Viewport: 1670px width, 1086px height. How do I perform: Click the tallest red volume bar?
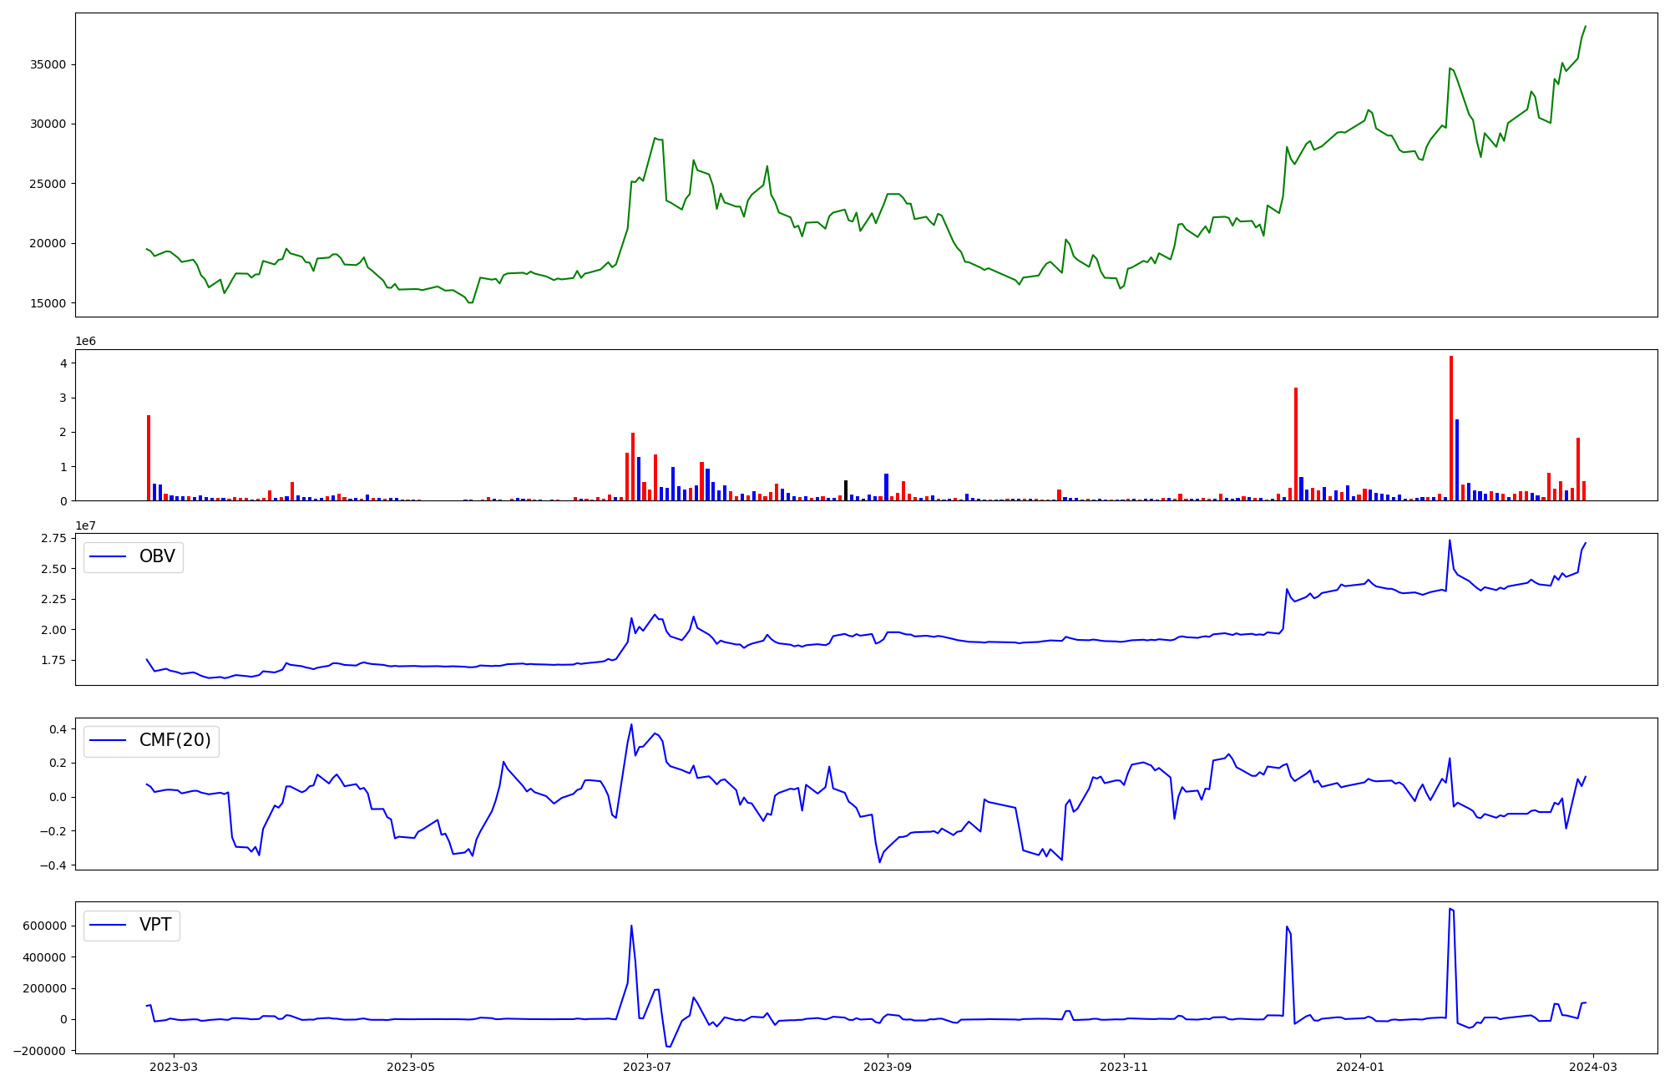[1451, 428]
